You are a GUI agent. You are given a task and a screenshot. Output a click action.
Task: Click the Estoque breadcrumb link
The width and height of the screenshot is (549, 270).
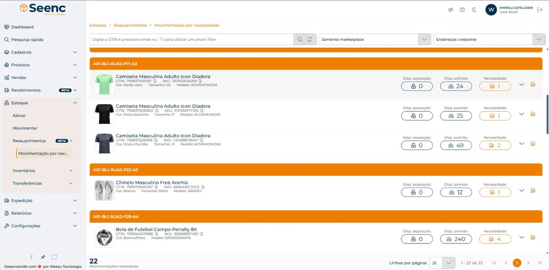pos(98,26)
